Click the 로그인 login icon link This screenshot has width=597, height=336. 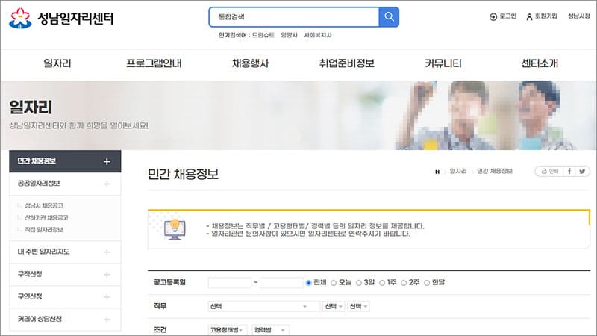502,16
